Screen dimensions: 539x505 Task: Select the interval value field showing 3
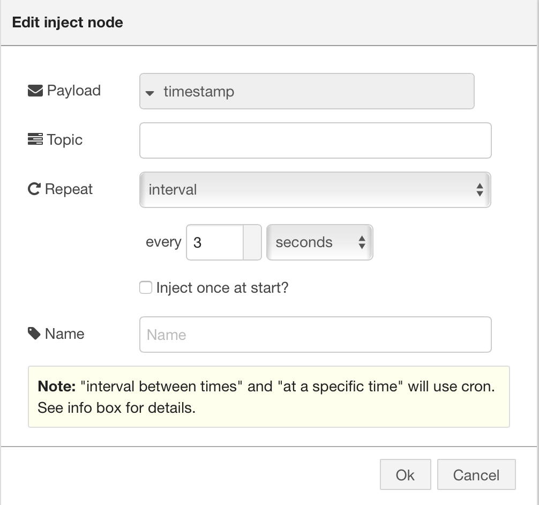pyautogui.click(x=214, y=242)
